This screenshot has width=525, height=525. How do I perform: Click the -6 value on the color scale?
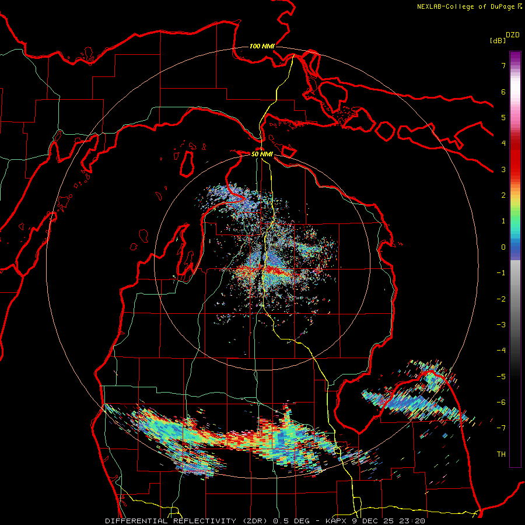(501, 402)
